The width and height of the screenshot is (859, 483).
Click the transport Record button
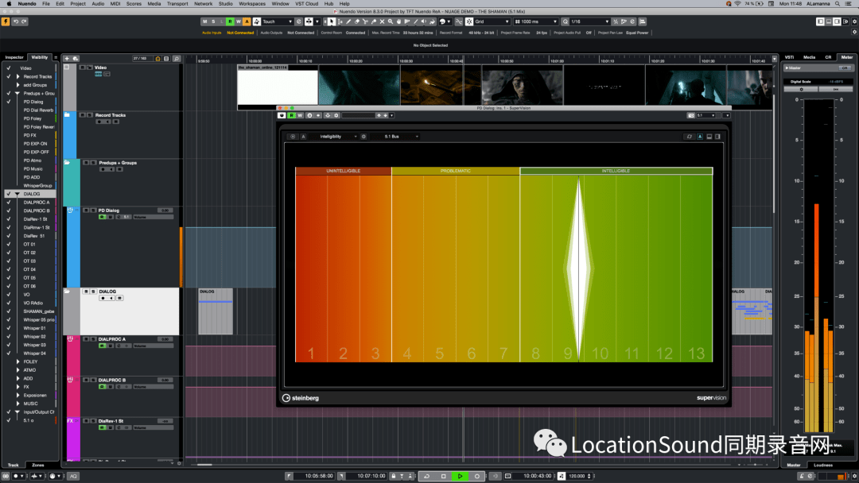pos(477,476)
